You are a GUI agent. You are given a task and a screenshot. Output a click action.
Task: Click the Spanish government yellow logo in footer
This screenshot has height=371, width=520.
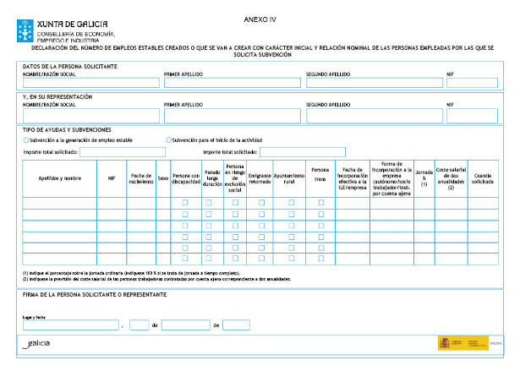pyautogui.click(x=463, y=343)
